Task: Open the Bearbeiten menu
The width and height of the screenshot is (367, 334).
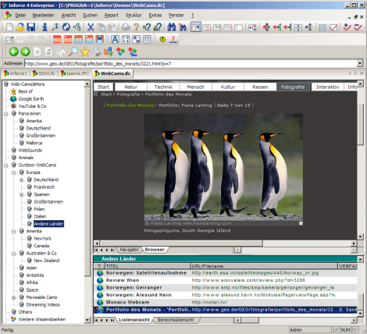Action: pos(43,16)
